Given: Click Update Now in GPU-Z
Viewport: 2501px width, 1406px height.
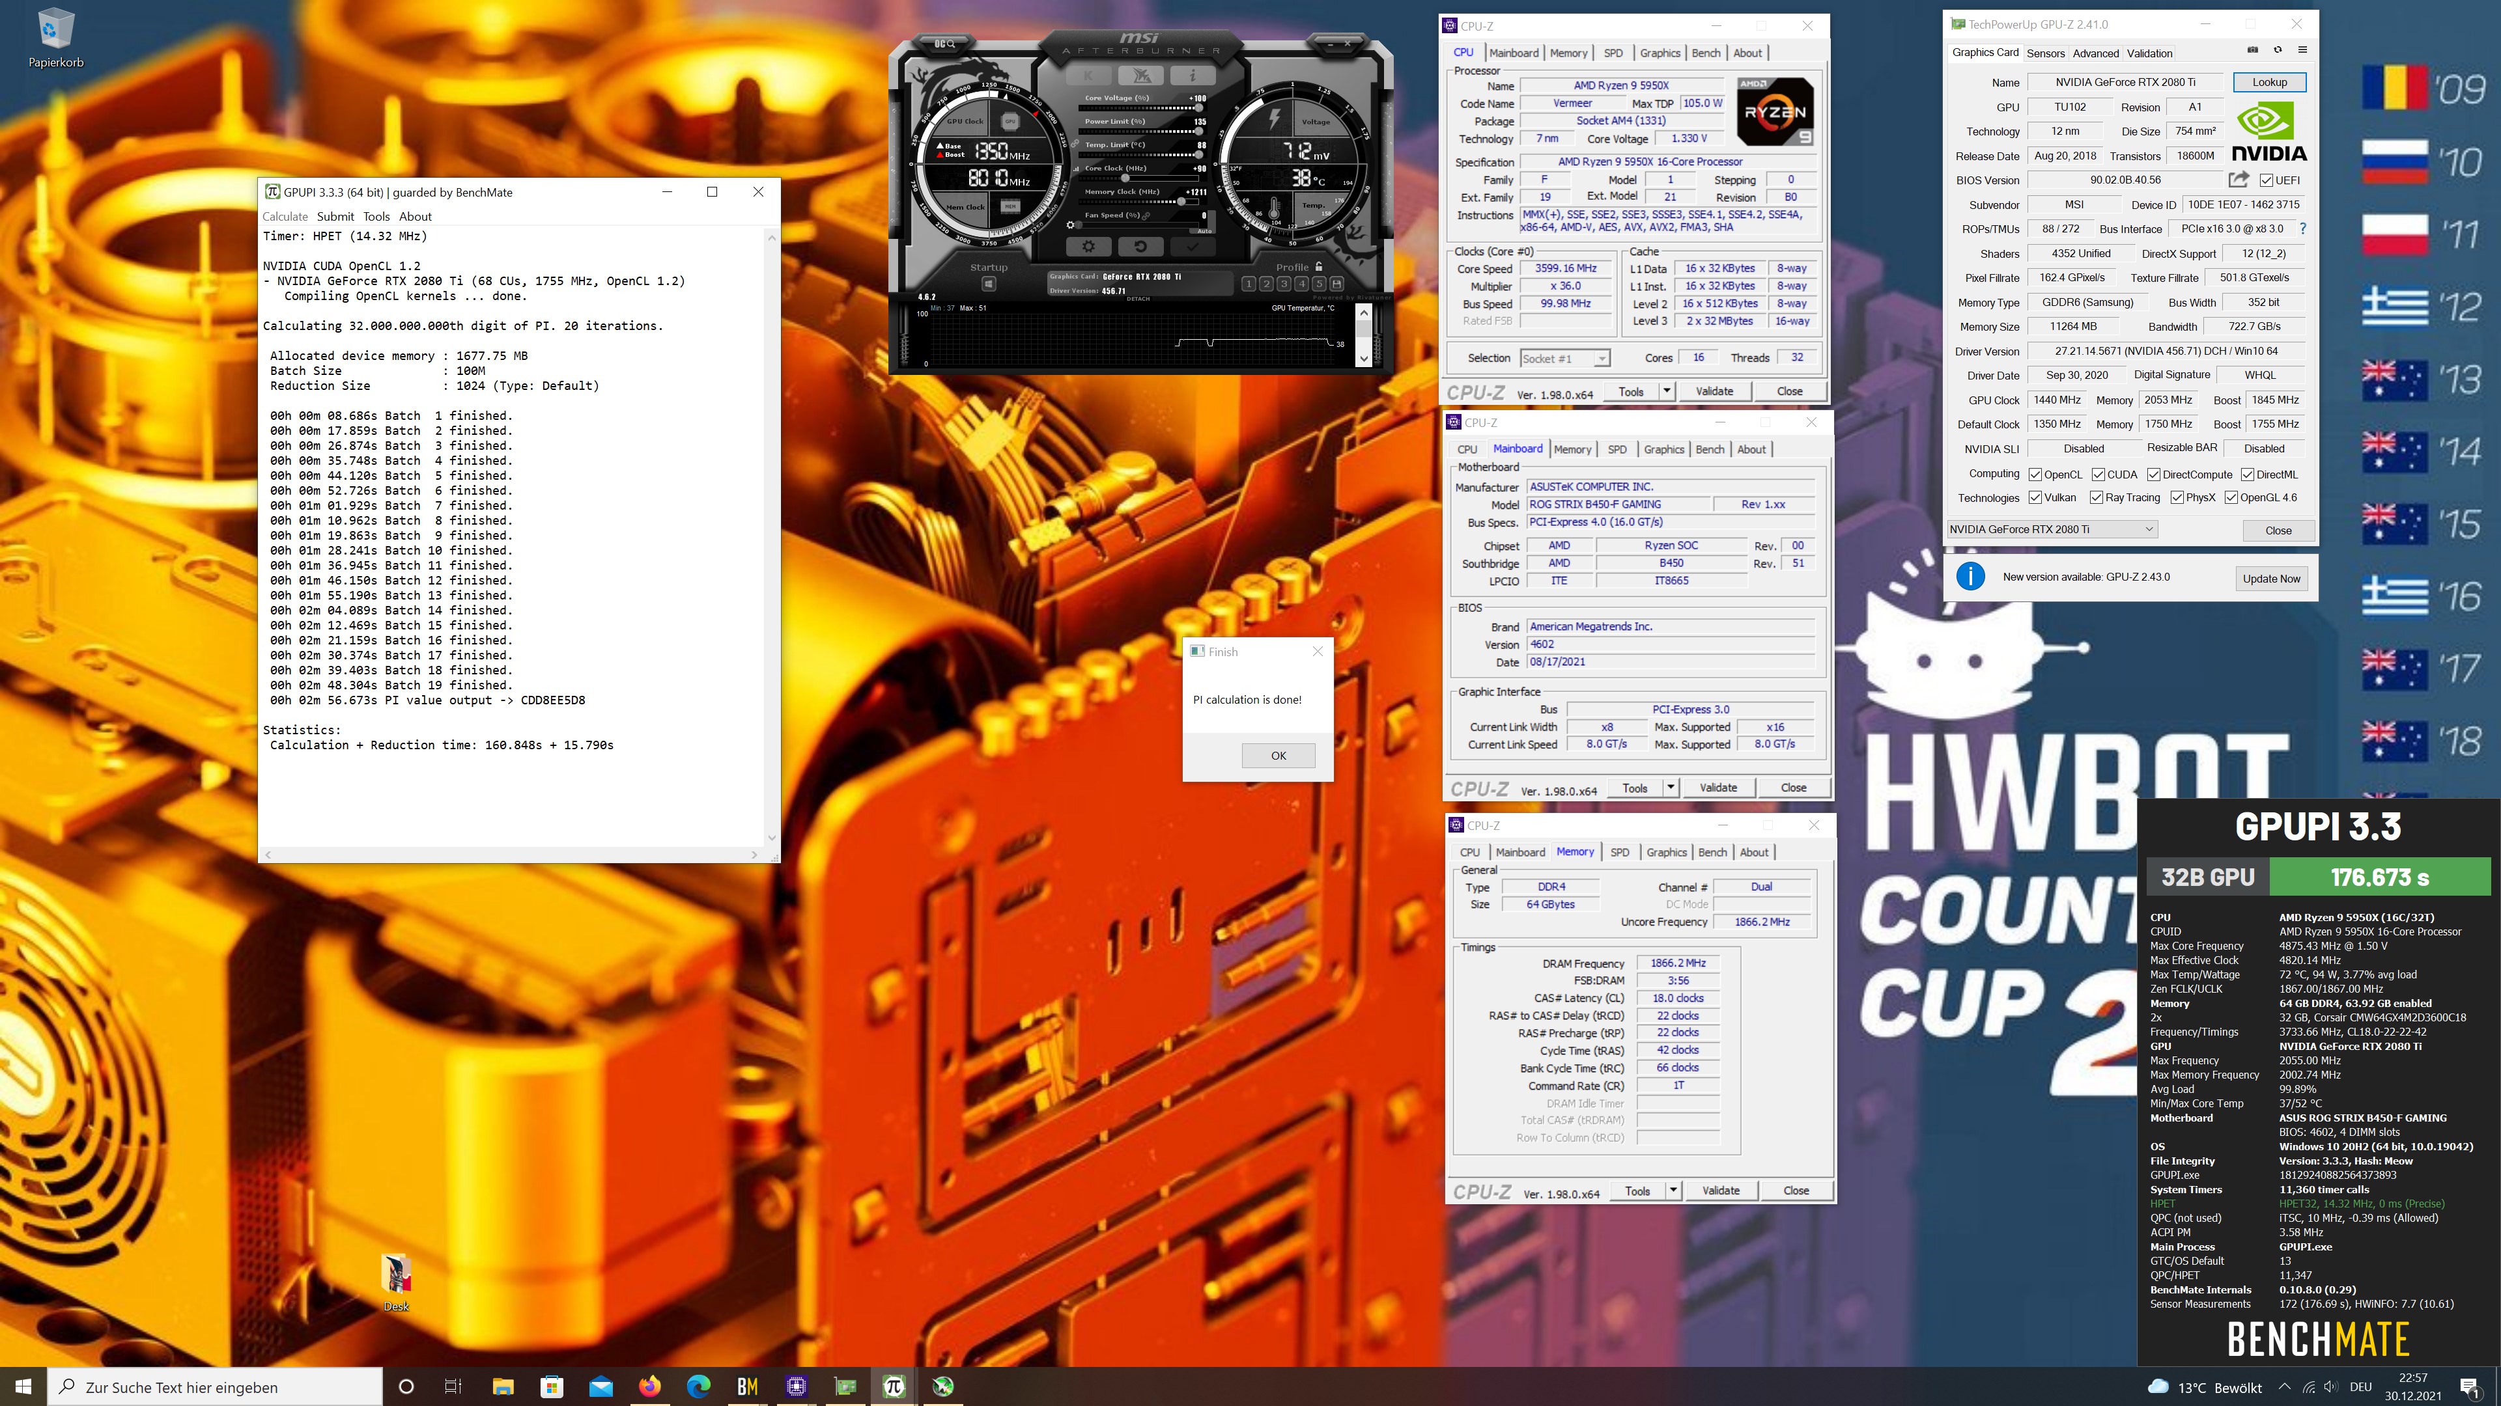Looking at the screenshot, I should [2271, 578].
